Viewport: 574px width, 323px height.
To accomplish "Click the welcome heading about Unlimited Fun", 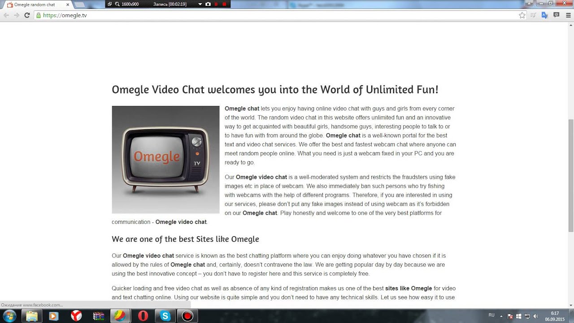I will (275, 89).
